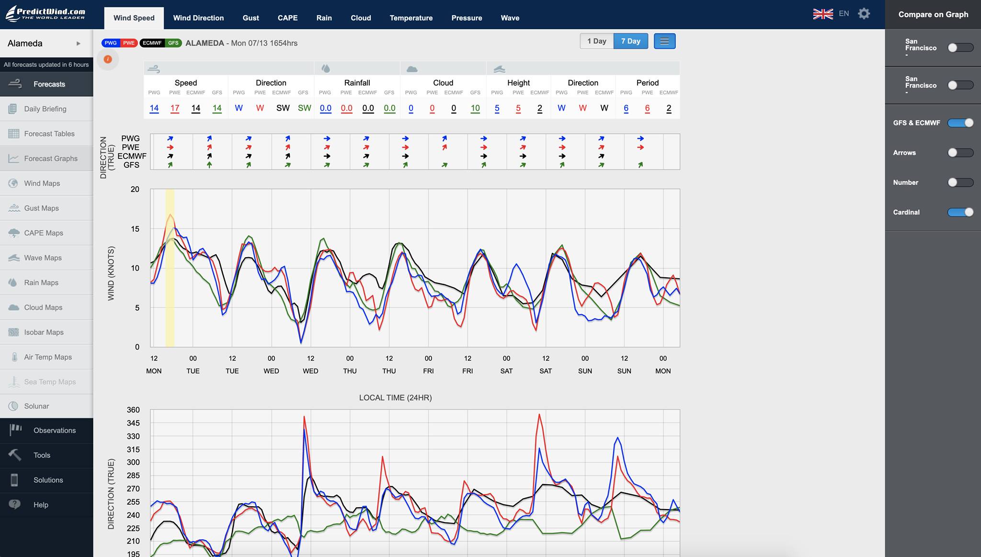Click the settings gear icon

(864, 14)
